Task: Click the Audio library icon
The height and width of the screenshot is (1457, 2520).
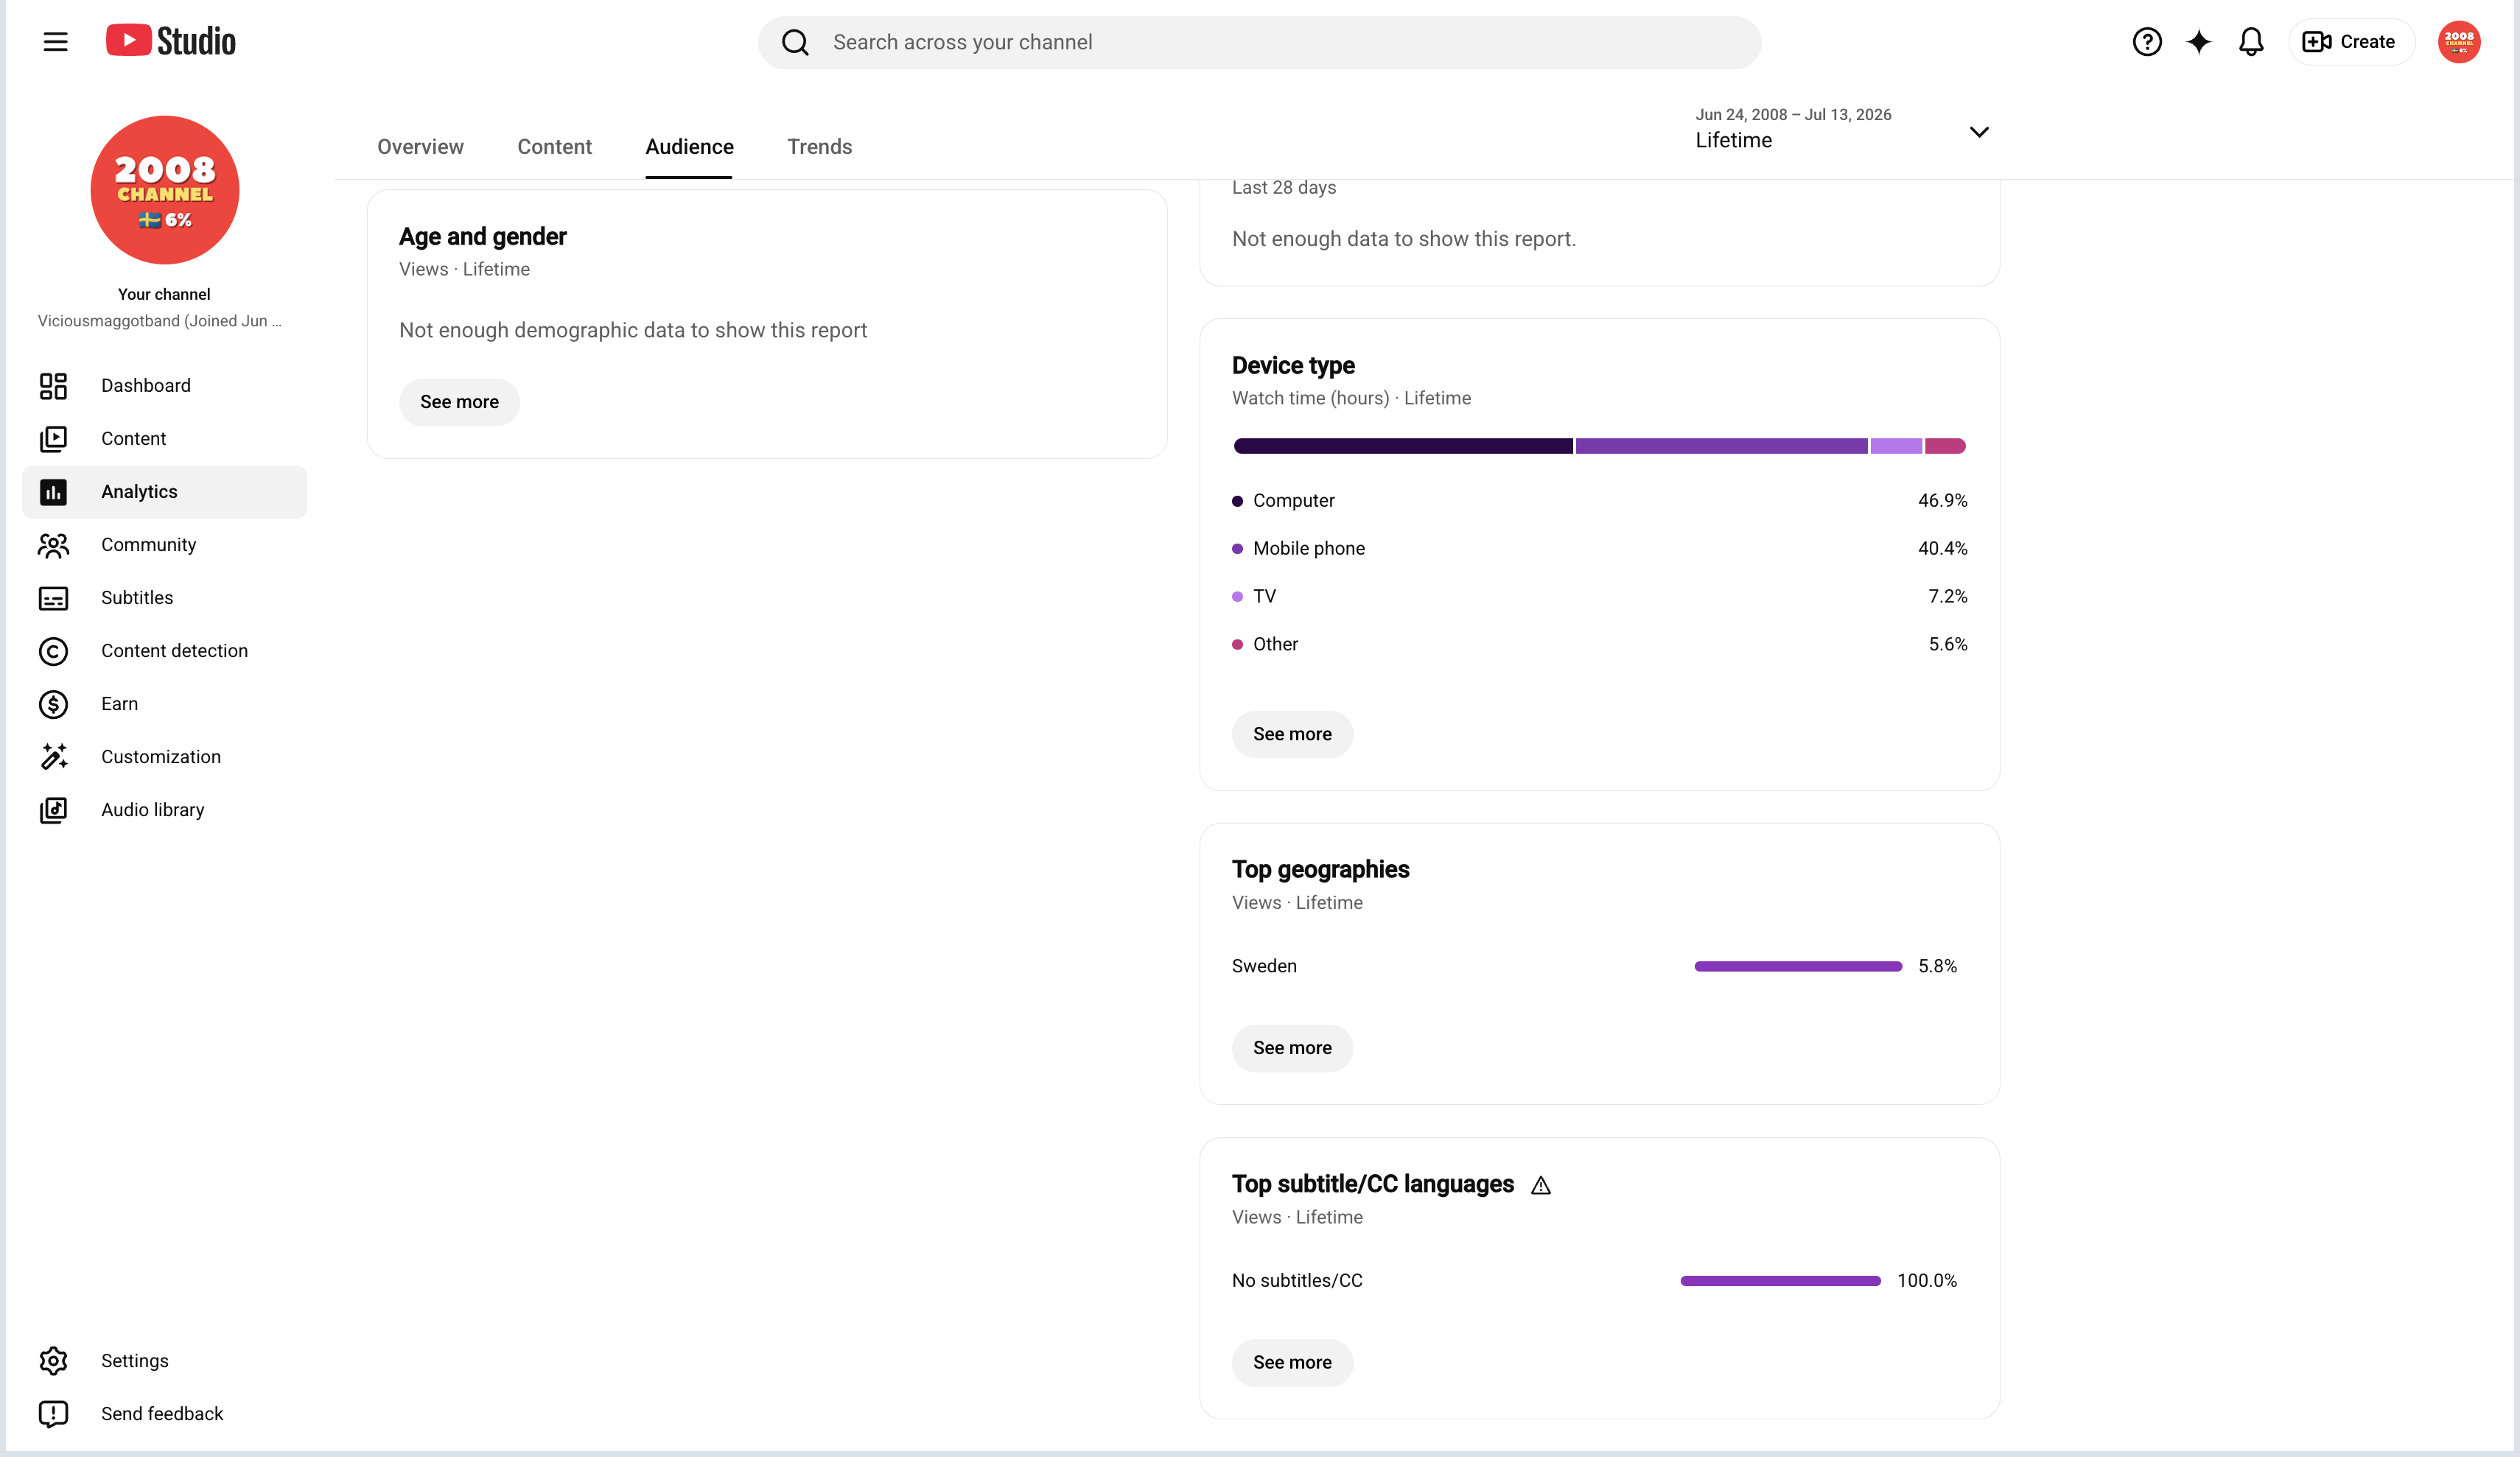Action: (53, 810)
